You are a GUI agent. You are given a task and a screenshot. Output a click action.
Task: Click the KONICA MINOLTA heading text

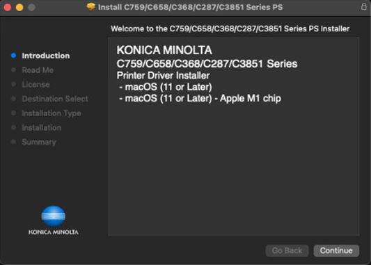[164, 50]
